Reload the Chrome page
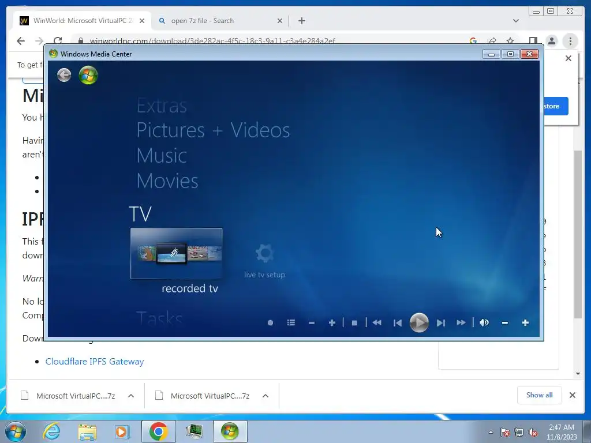Viewport: 591px width, 443px height. pyautogui.click(x=58, y=41)
